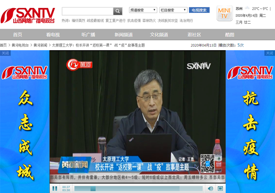Click the 抗击疫情 hot word link

pos(134,20)
